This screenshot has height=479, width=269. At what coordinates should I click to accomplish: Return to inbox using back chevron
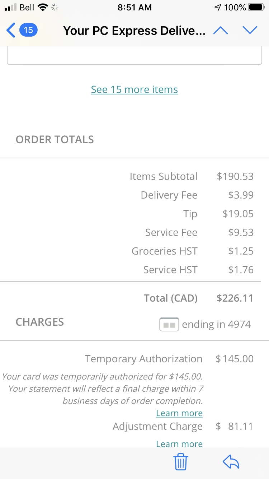pos(10,30)
